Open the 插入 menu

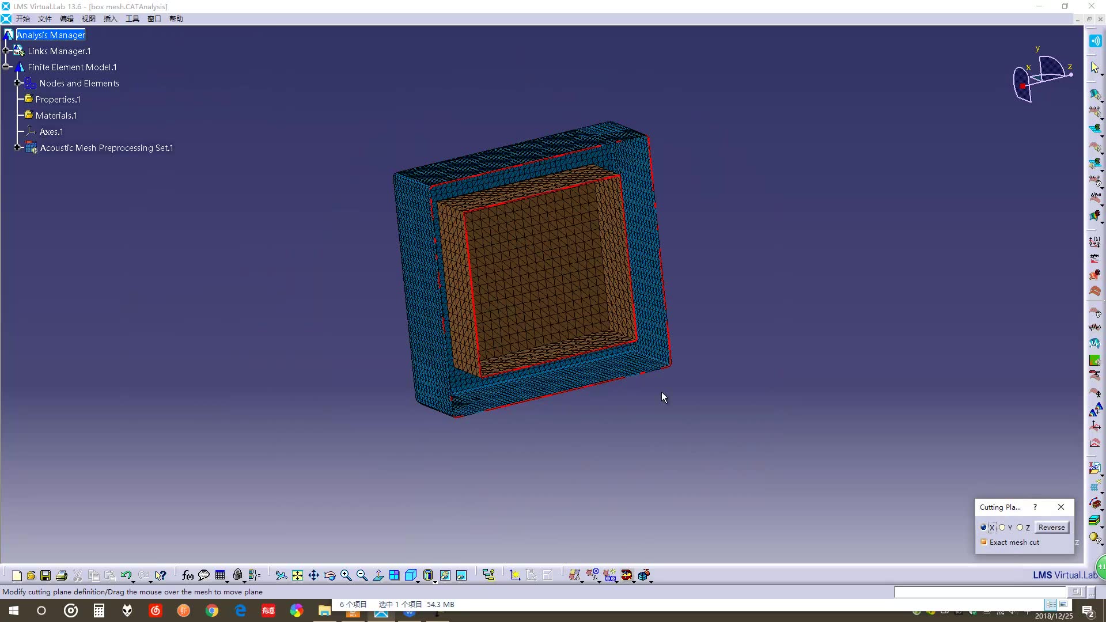(110, 18)
